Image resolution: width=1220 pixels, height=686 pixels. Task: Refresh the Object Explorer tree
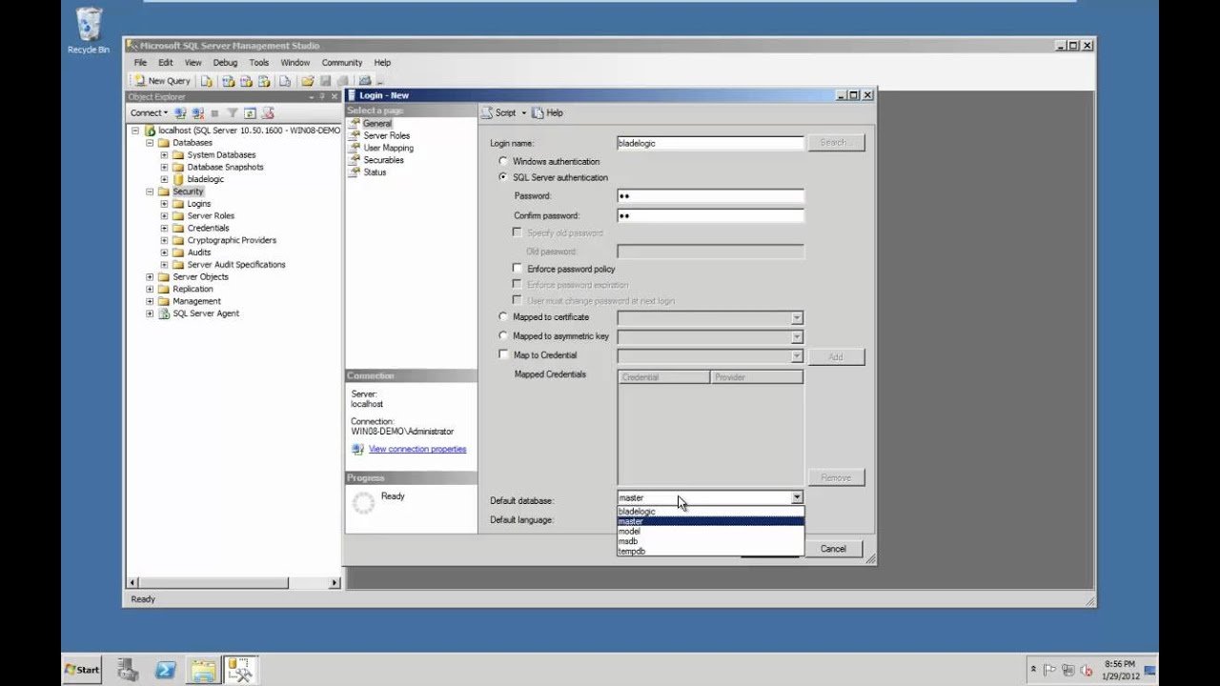(x=250, y=112)
